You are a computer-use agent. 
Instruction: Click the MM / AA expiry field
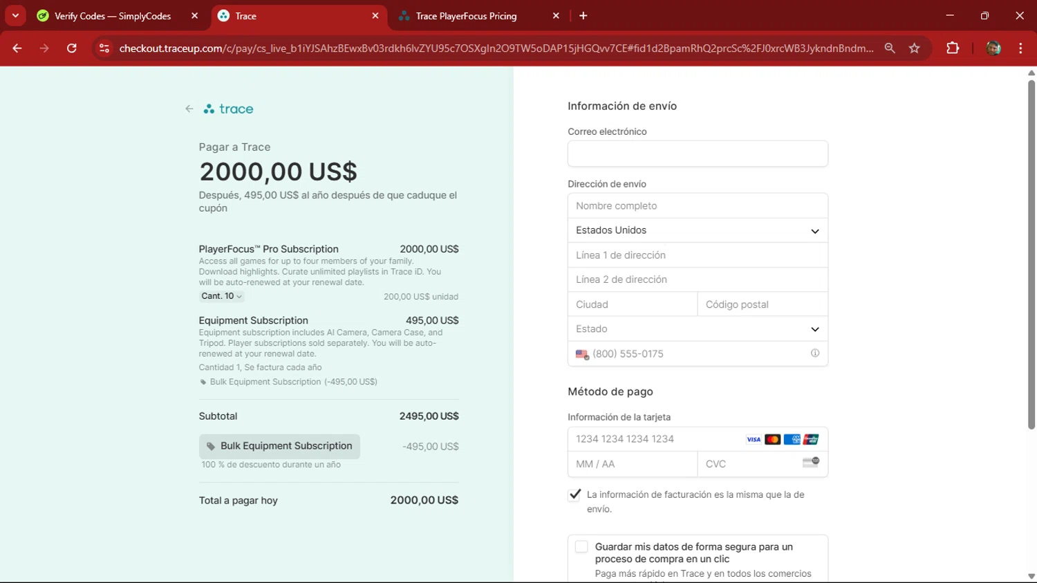[633, 464]
